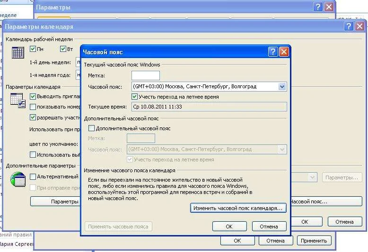Click OK in bottom Параметры window
This screenshot has width=368, height=252.
tap(237, 241)
